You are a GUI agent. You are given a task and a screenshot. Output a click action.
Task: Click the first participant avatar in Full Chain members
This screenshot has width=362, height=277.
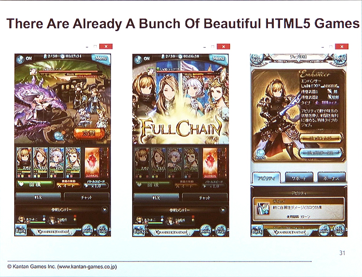[139, 220]
